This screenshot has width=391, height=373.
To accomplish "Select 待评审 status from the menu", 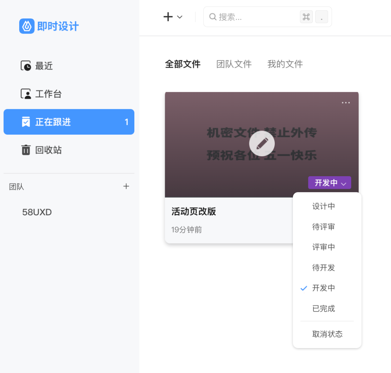I will [x=327, y=227].
